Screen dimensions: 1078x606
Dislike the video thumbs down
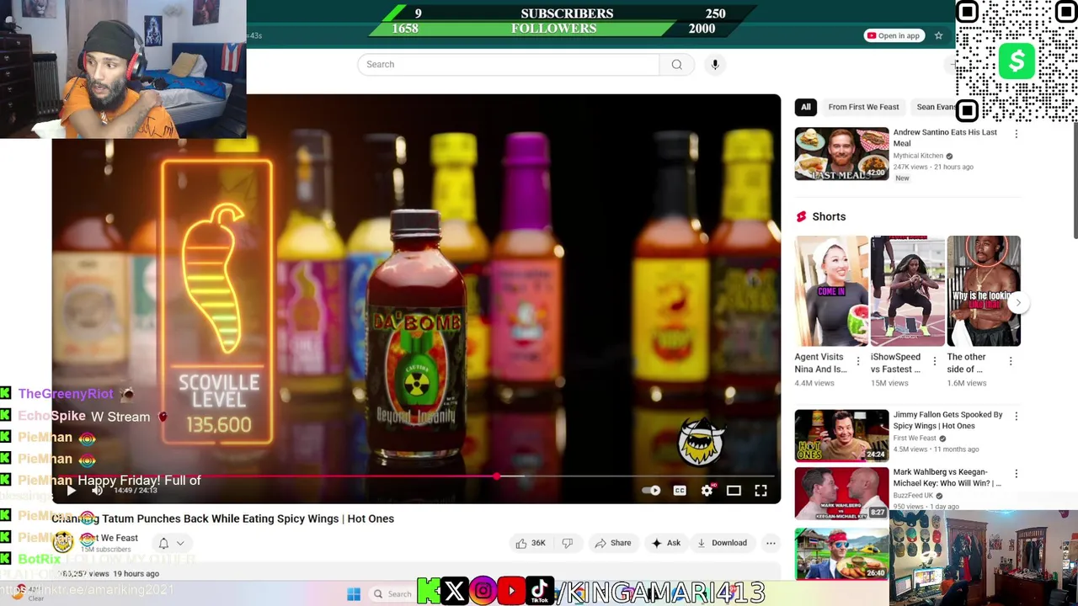pyautogui.click(x=567, y=543)
